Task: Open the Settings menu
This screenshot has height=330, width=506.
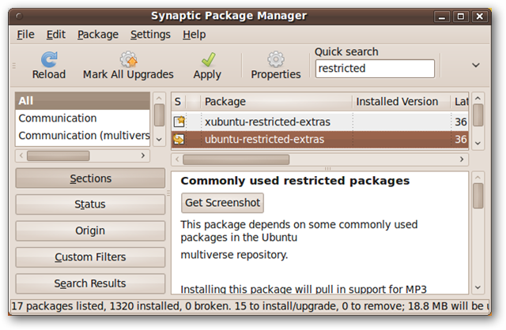Action: coord(150,35)
